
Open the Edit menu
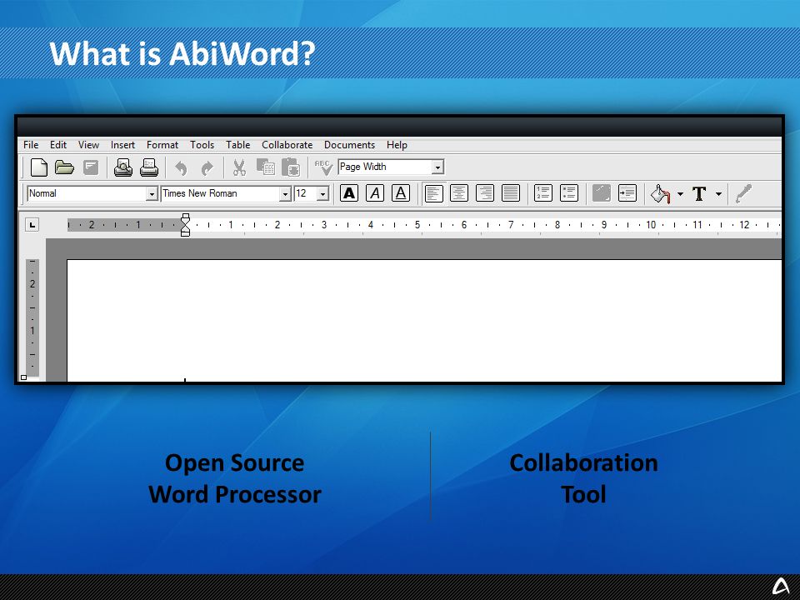(58, 145)
